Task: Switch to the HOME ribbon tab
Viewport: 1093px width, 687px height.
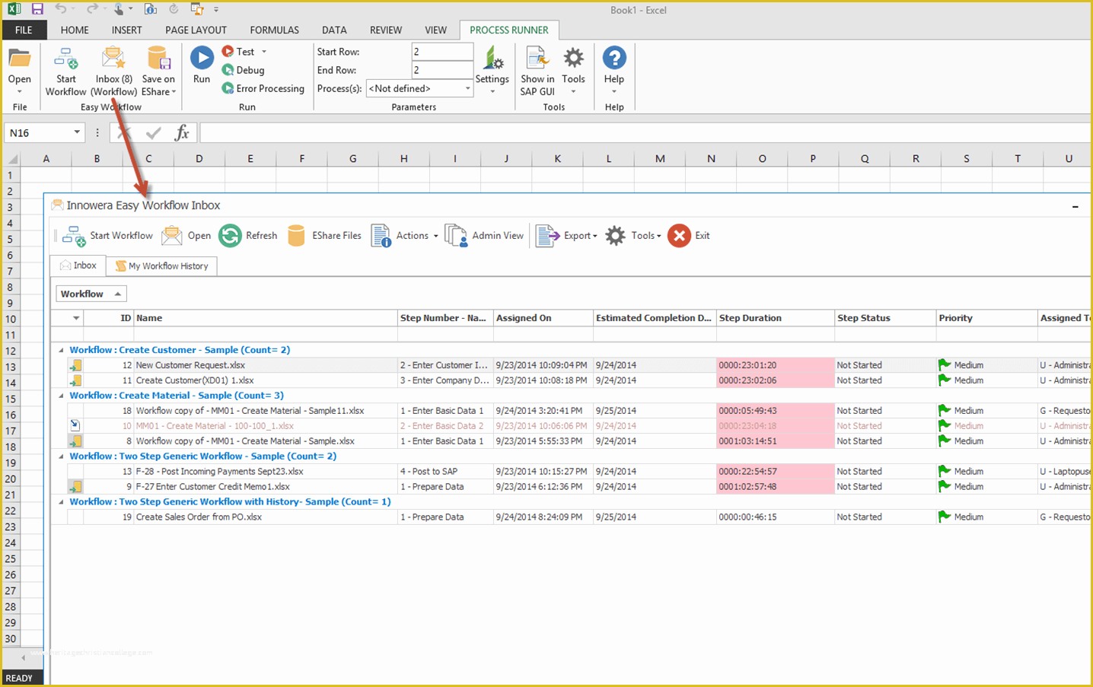Action: tap(75, 30)
